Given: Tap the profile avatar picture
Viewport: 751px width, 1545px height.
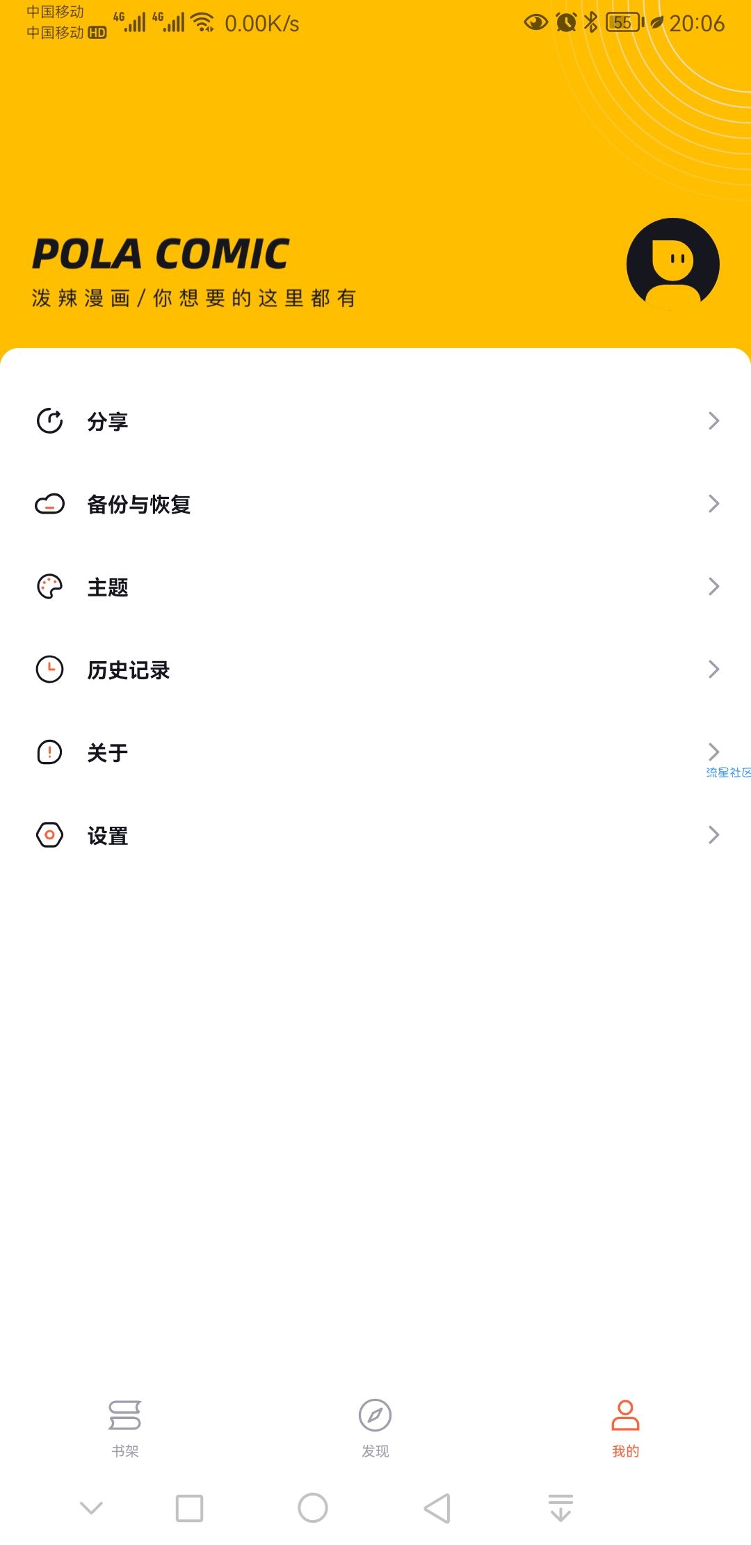Looking at the screenshot, I should [x=672, y=264].
